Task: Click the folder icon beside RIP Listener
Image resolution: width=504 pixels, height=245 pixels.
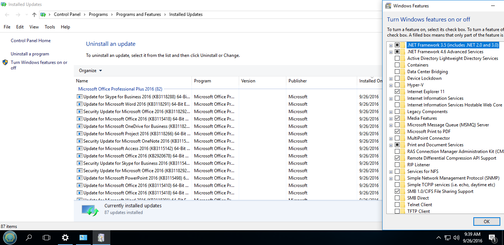Action: click(403, 165)
